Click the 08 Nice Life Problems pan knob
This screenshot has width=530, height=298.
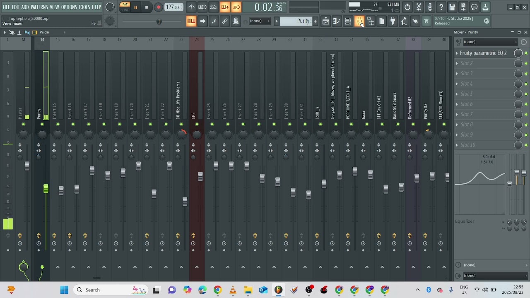[181, 134]
